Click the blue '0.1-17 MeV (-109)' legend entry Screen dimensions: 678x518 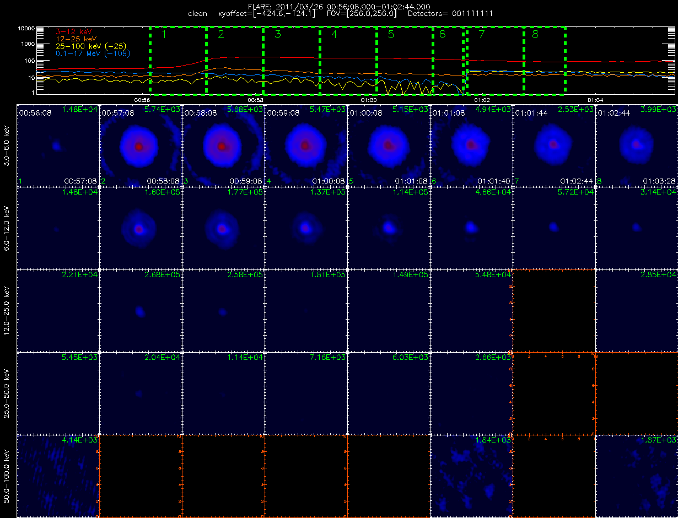(x=92, y=54)
